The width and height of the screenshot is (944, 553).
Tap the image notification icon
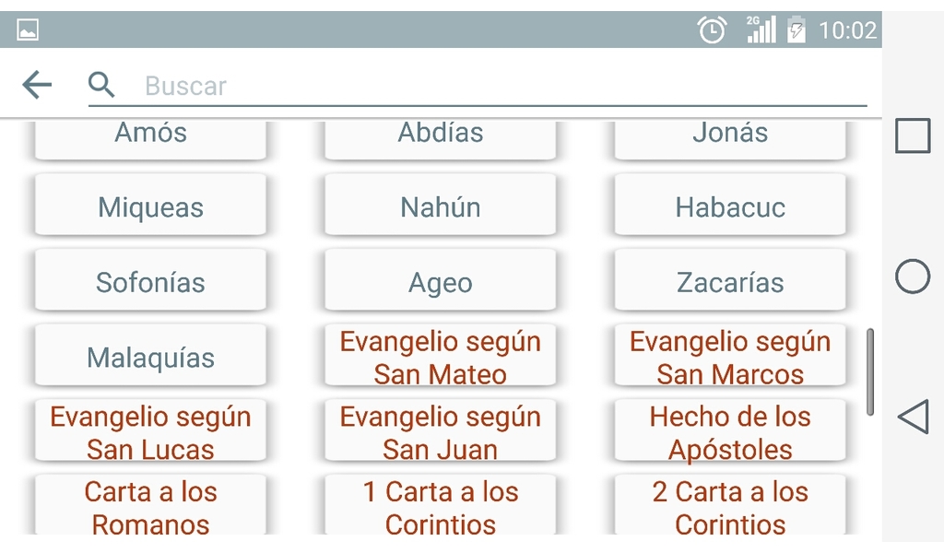click(28, 30)
